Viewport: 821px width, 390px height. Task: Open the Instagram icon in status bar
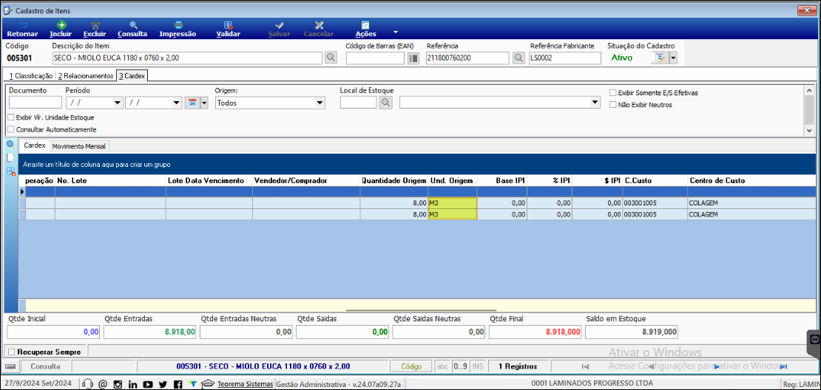[118, 384]
